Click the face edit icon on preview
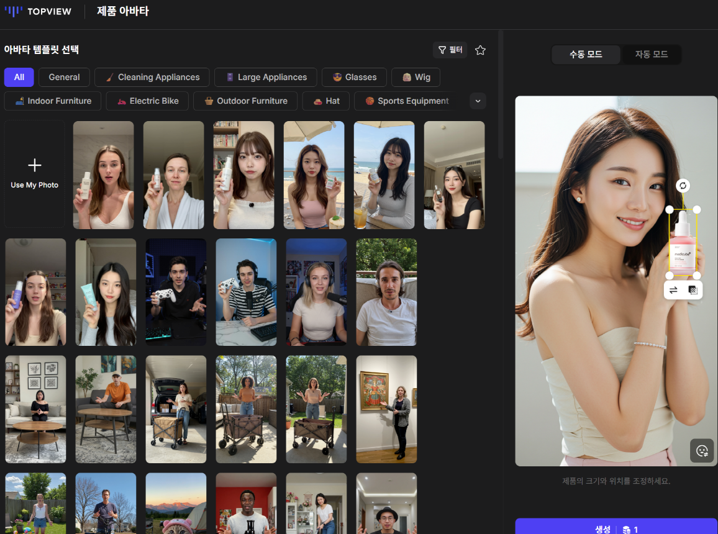This screenshot has height=534, width=718. click(702, 451)
